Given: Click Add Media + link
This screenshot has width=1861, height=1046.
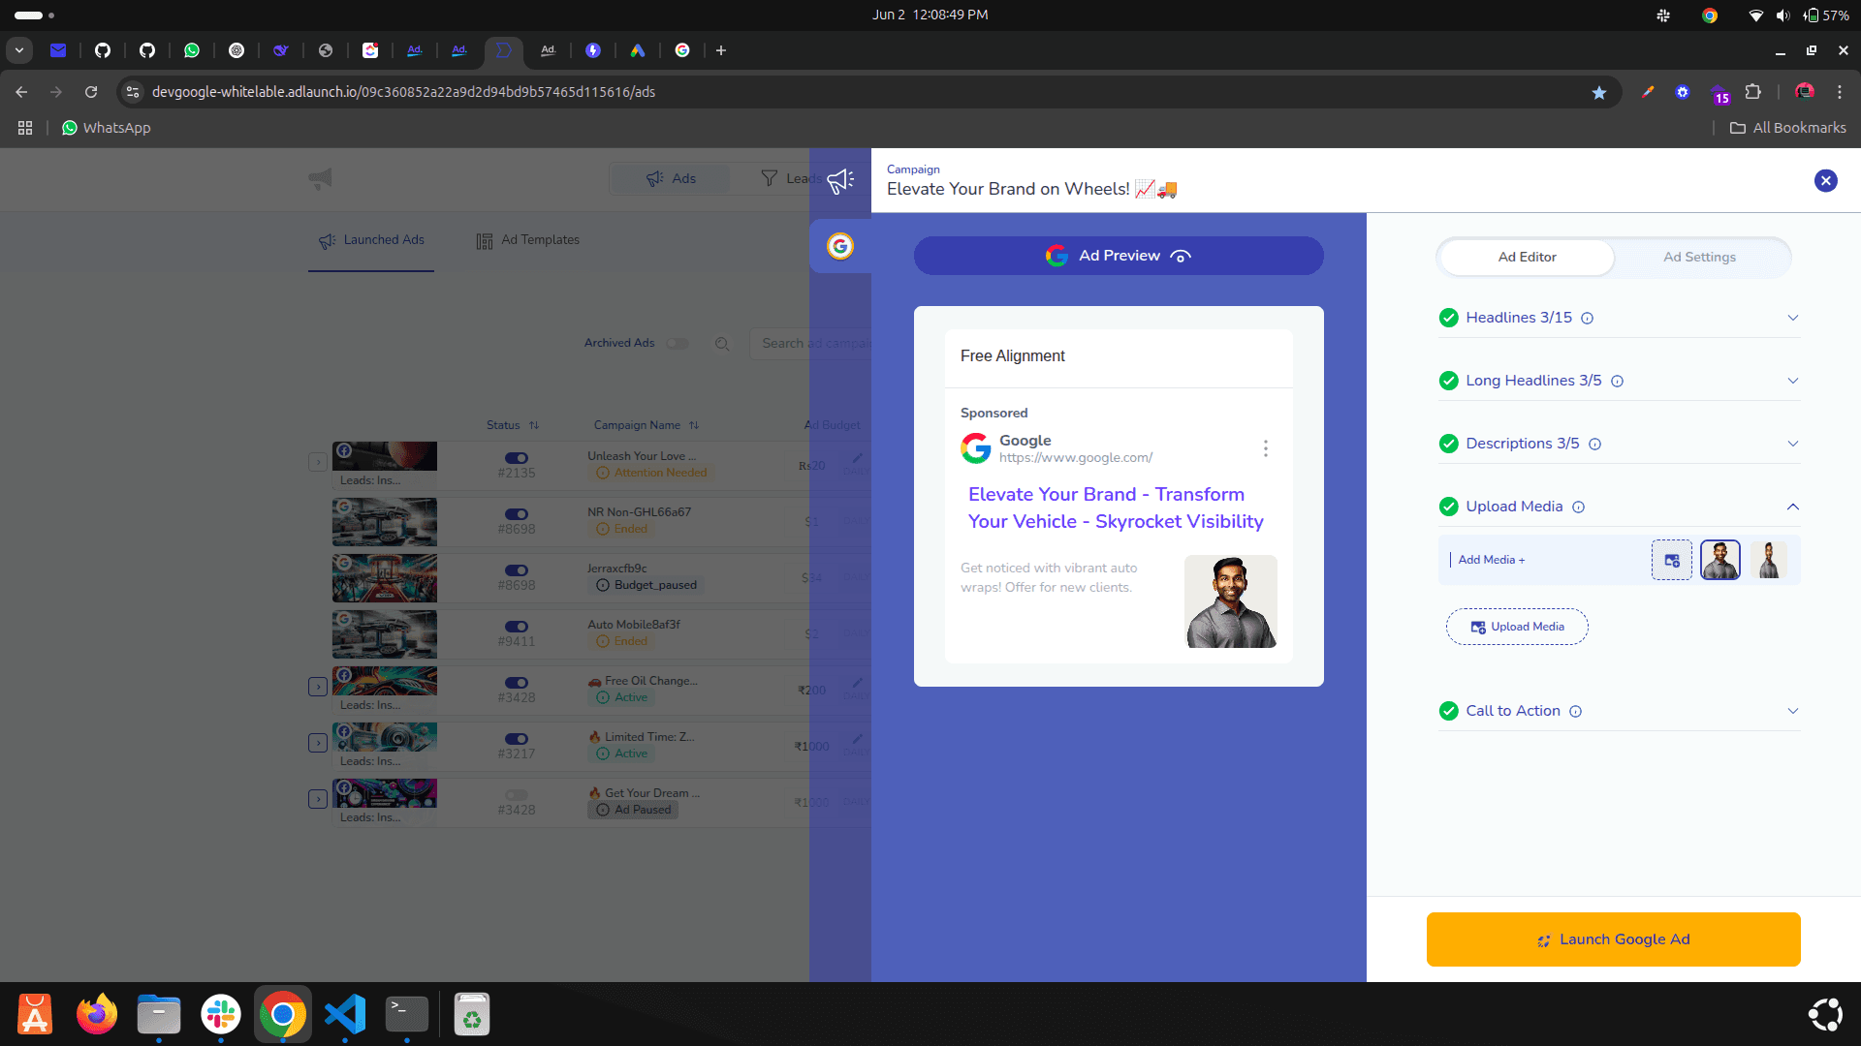Looking at the screenshot, I should coord(1492,560).
